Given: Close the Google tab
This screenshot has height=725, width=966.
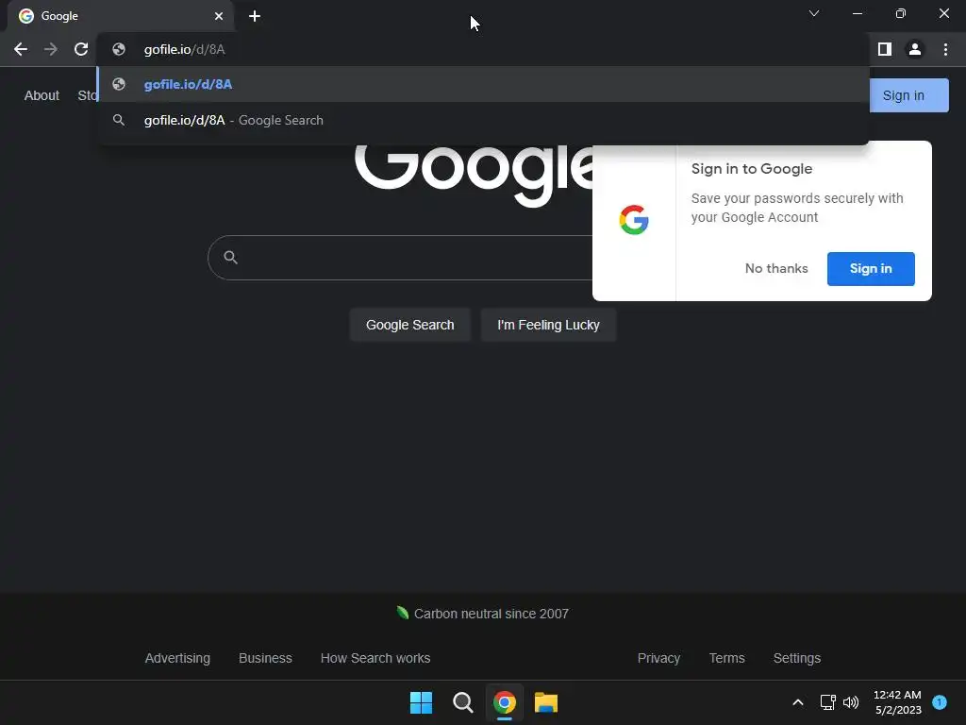Looking at the screenshot, I should point(219,16).
